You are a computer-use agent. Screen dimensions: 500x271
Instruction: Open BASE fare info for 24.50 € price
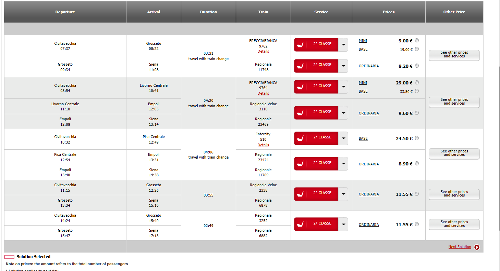[363, 138]
